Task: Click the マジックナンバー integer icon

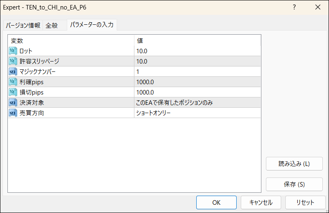Action: (x=12, y=72)
